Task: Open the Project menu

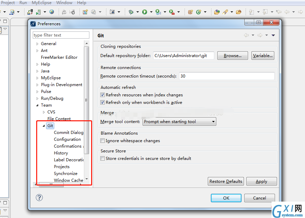Action: 8,3
